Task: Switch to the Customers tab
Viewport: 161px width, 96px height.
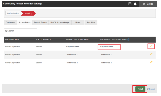Action: click(10, 22)
